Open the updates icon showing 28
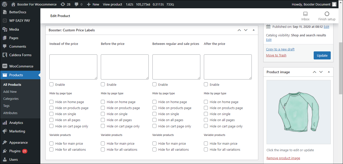This screenshot has width=343, height=164. coord(63,4)
